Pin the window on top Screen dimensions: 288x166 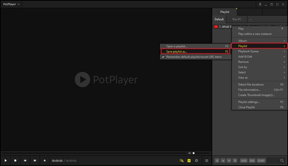[x=260, y=5]
